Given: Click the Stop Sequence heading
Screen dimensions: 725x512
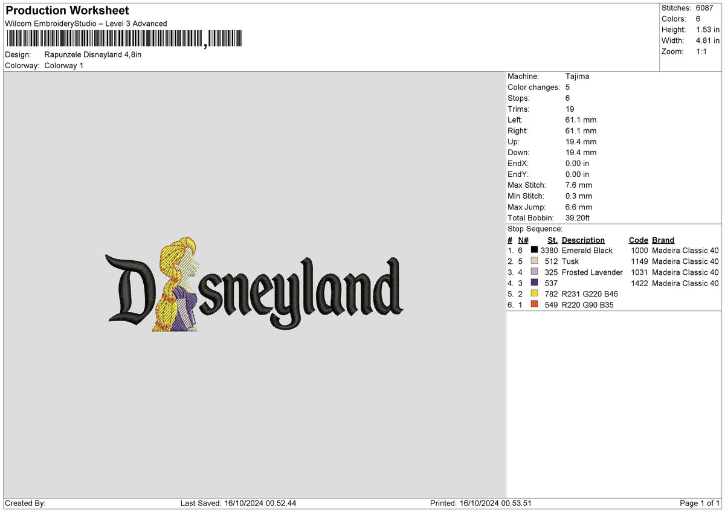Looking at the screenshot, I should (535, 229).
